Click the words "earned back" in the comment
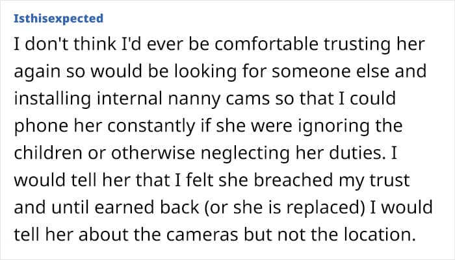455x260 pixels. coord(147,207)
